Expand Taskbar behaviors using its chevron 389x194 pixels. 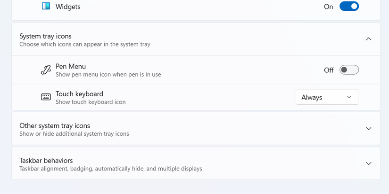369,163
